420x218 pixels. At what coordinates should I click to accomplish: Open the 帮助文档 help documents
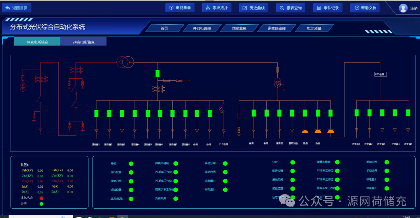pyautogui.click(x=365, y=8)
